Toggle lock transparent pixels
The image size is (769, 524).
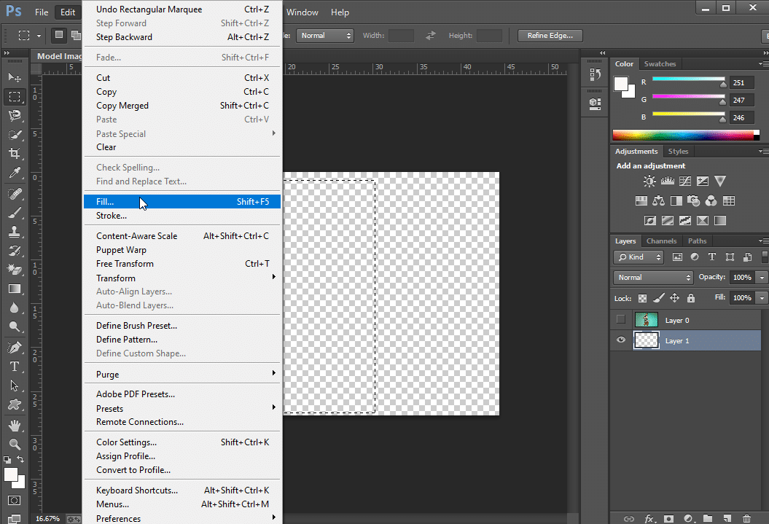point(642,298)
